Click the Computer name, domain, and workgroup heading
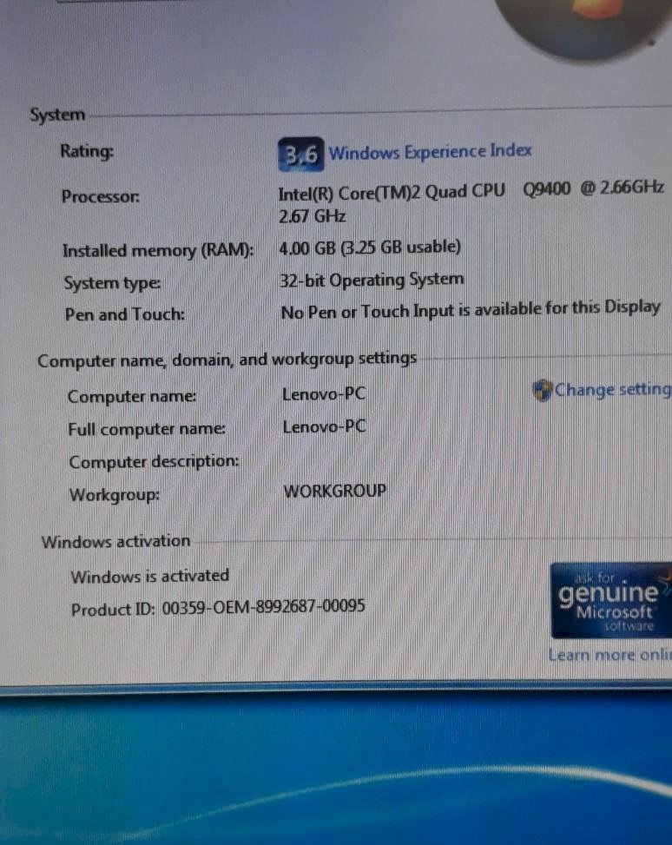672x845 pixels. tap(227, 360)
